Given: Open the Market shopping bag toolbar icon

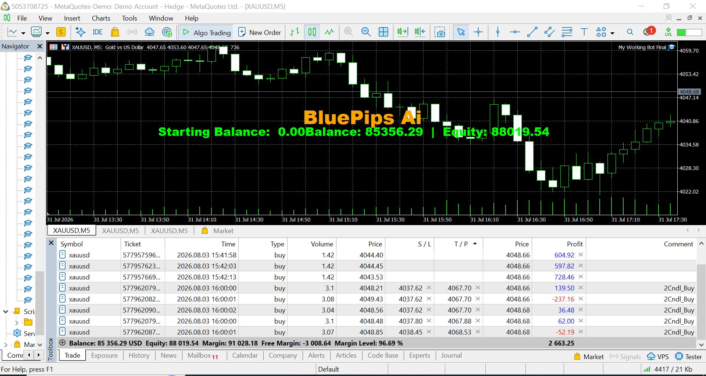Looking at the screenshot, I should pyautogui.click(x=115, y=32).
